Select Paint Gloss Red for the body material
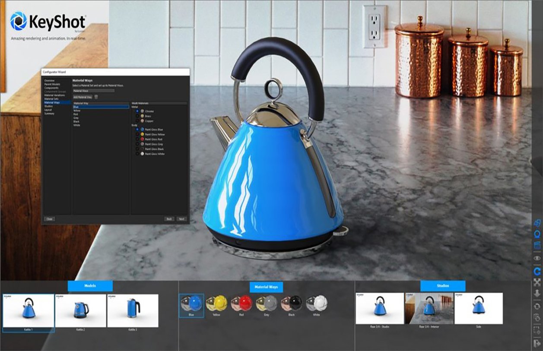This screenshot has width=543, height=351. 137,139
